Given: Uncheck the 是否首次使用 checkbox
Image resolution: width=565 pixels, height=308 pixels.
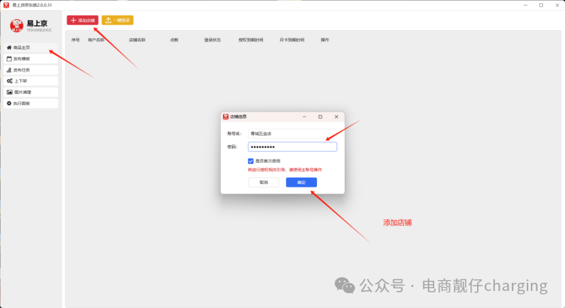Looking at the screenshot, I should pyautogui.click(x=251, y=161).
